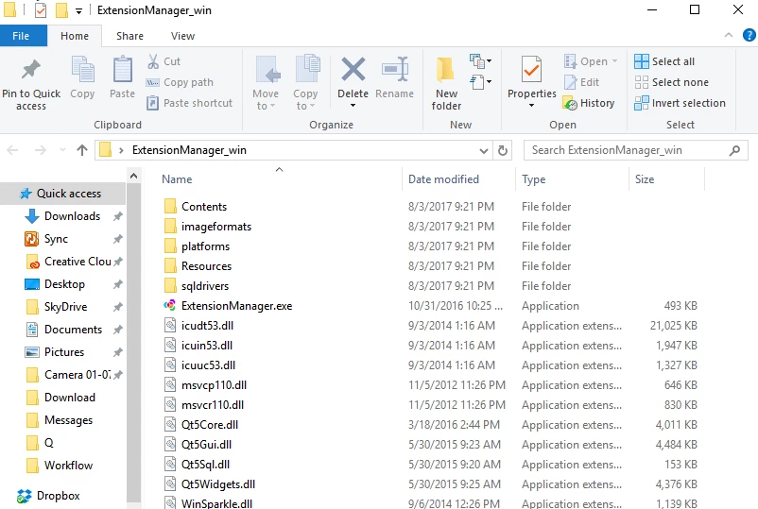This screenshot has height=509, width=758.
Task: Select Quick access in navigation pane
Action: [62, 194]
